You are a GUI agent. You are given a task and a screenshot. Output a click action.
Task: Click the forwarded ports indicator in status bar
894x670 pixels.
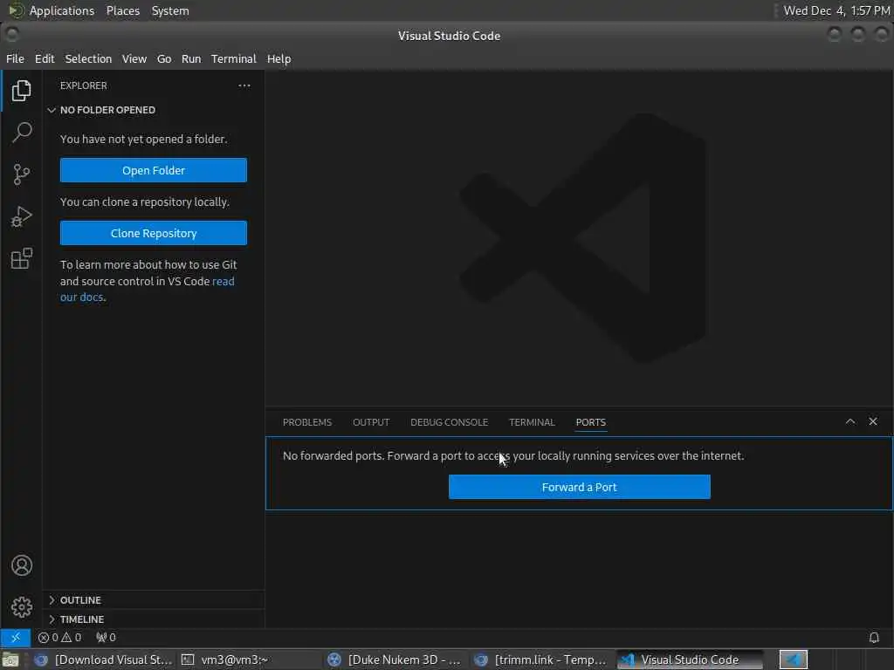[x=106, y=638]
